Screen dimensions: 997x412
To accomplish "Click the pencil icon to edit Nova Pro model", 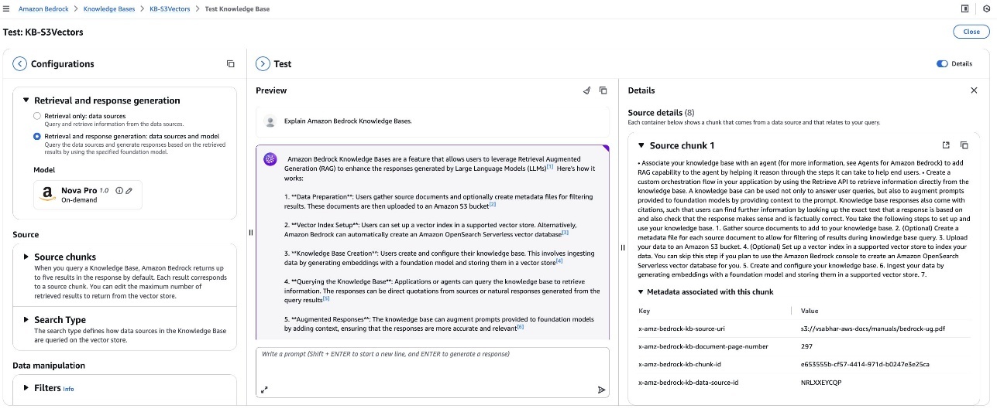I will 129,191.
